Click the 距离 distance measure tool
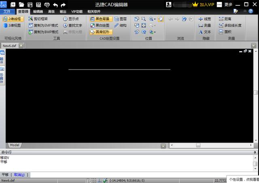The image size is (259, 183). (x=225, y=19)
